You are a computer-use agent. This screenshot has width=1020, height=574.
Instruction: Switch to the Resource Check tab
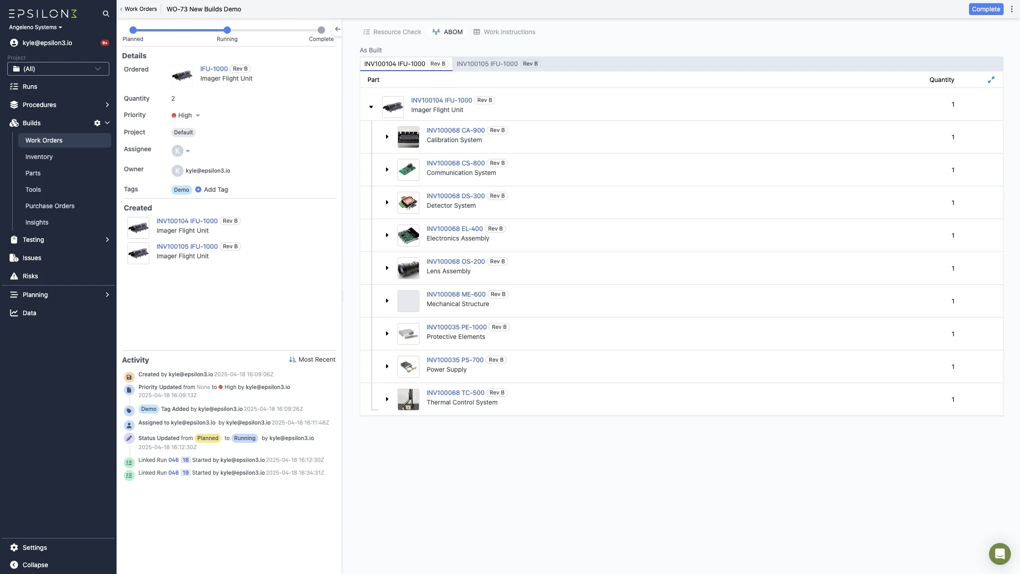(x=392, y=32)
